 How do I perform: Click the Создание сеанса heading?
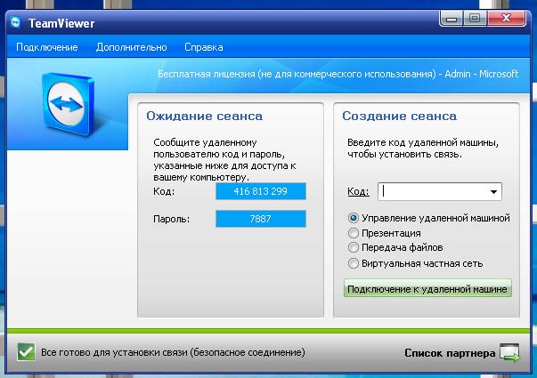point(399,116)
